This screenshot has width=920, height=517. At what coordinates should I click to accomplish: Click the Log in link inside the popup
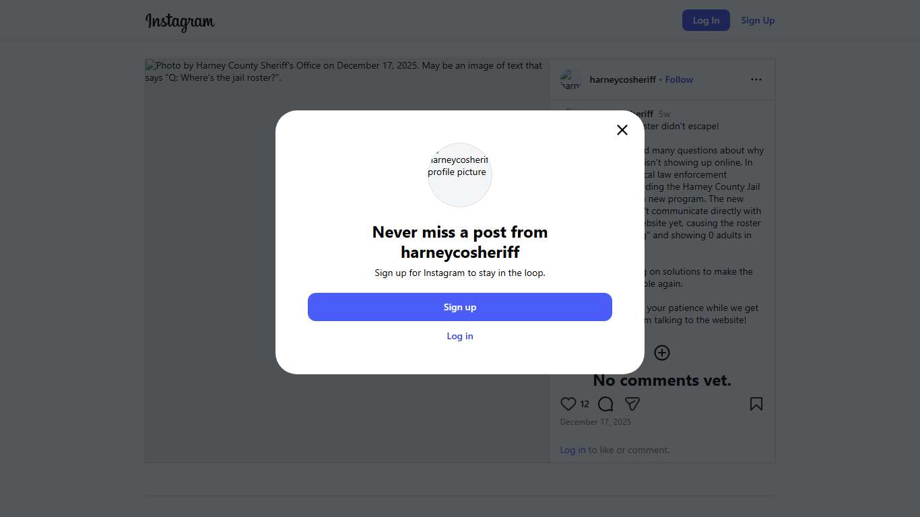460,336
